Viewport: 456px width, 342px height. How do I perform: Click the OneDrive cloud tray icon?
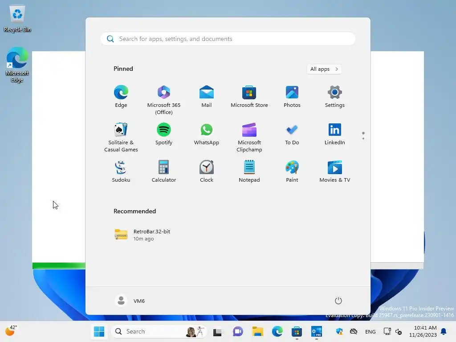coord(353,331)
